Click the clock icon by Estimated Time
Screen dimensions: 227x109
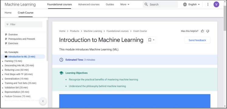click(61, 60)
